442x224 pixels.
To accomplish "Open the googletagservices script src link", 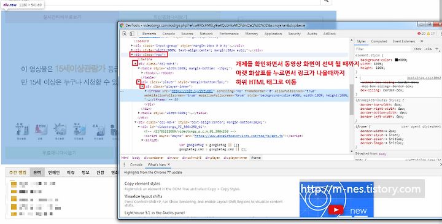I will point(238,136).
